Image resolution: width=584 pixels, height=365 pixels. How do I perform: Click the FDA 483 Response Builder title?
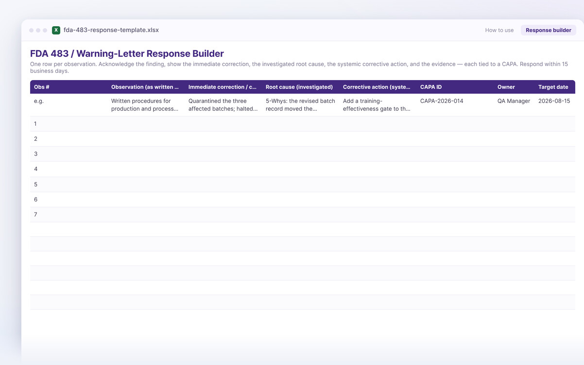pyautogui.click(x=127, y=53)
